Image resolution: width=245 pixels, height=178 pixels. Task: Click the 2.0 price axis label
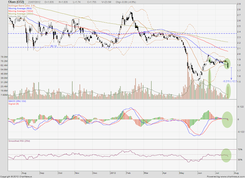[239, 54]
